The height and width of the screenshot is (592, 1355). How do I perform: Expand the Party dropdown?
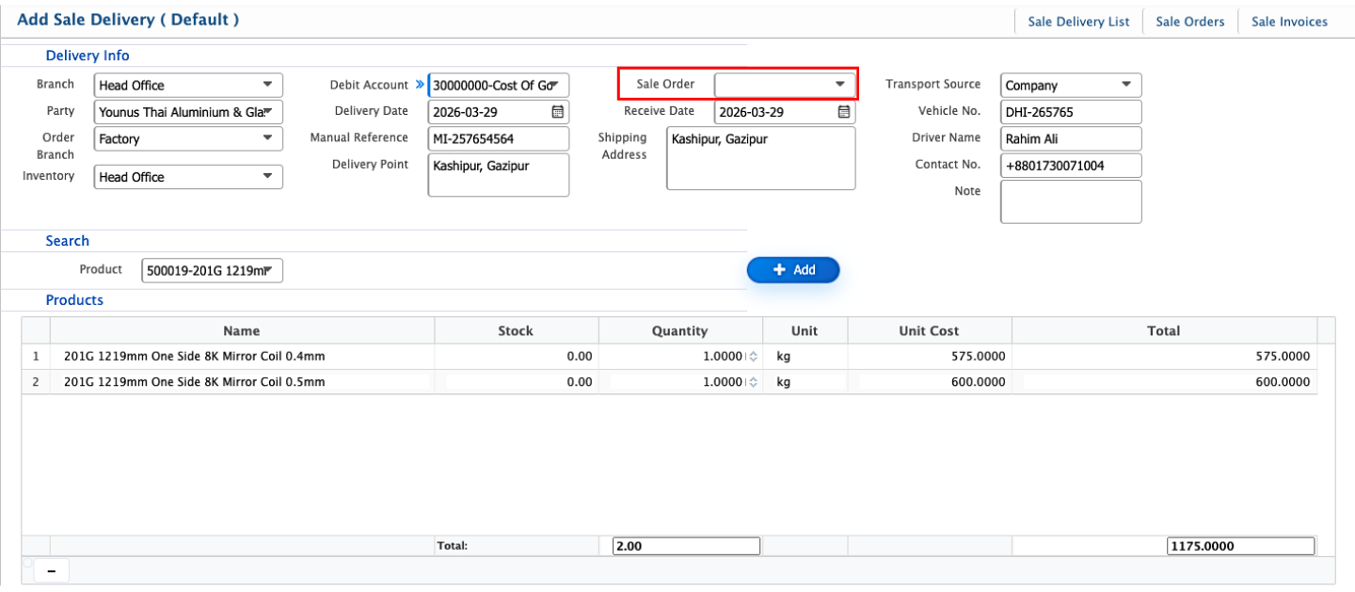click(x=267, y=112)
